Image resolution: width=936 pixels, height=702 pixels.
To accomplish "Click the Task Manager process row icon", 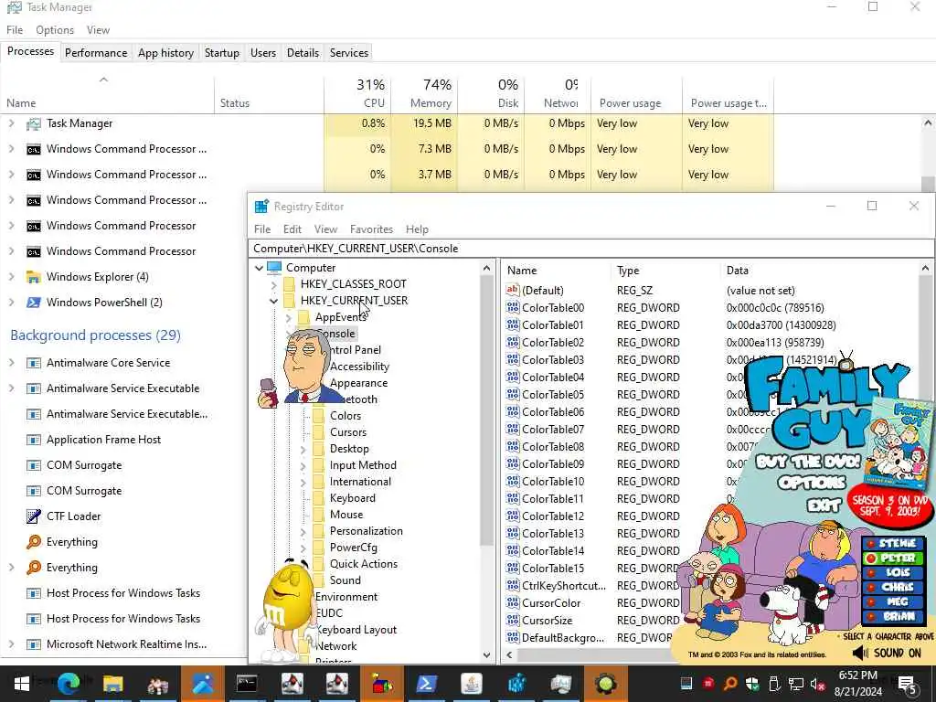I will tap(34, 123).
